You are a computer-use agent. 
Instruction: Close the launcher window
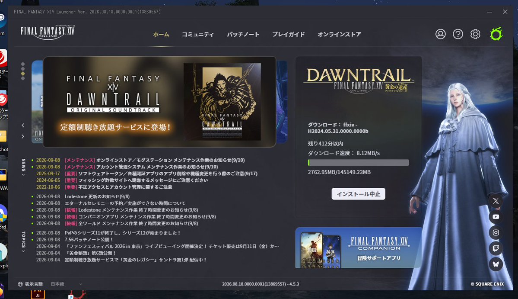(505, 12)
